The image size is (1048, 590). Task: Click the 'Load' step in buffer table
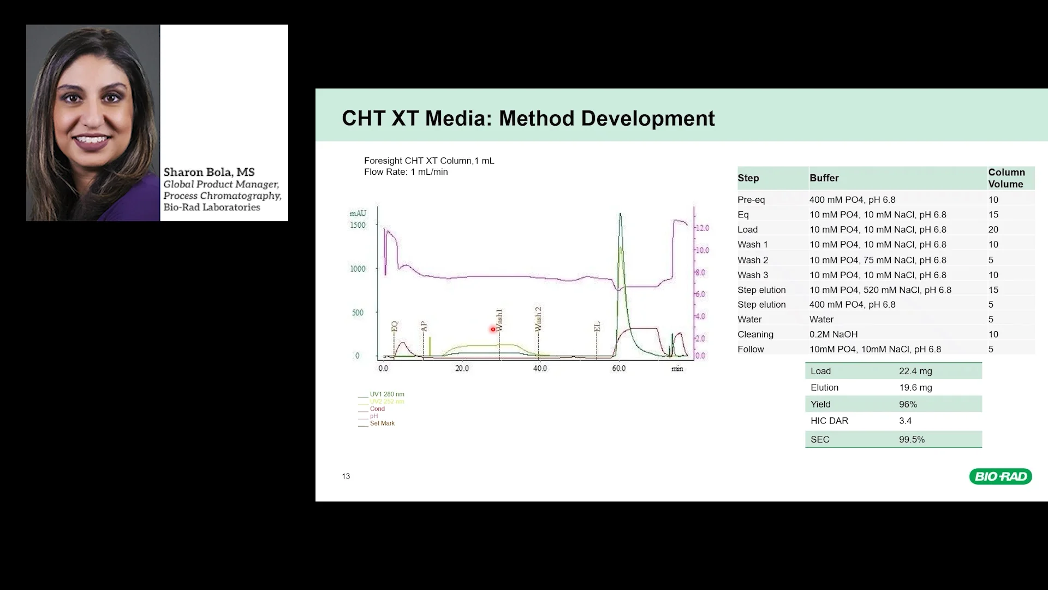point(748,229)
